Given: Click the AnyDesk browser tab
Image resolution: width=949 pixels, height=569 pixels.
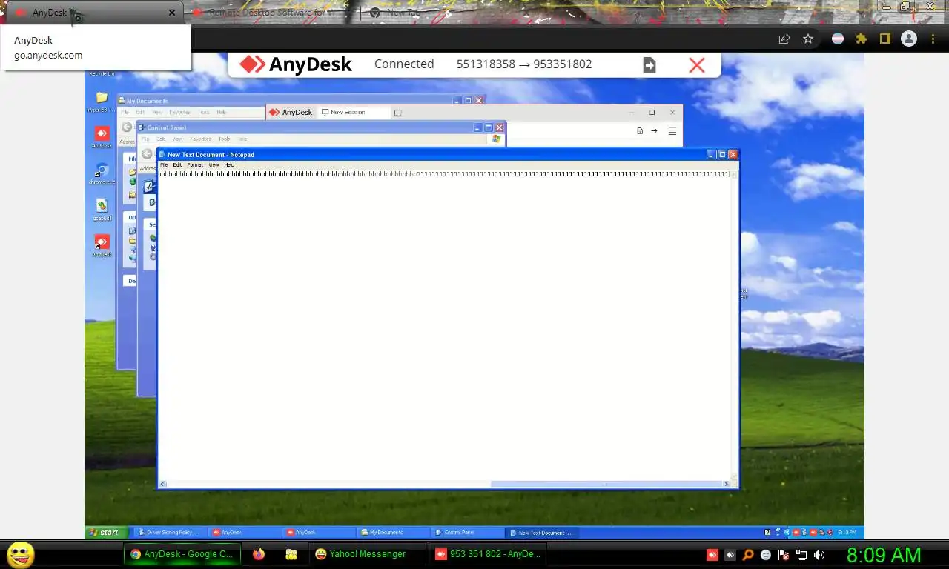Looking at the screenshot, I should 93,13.
